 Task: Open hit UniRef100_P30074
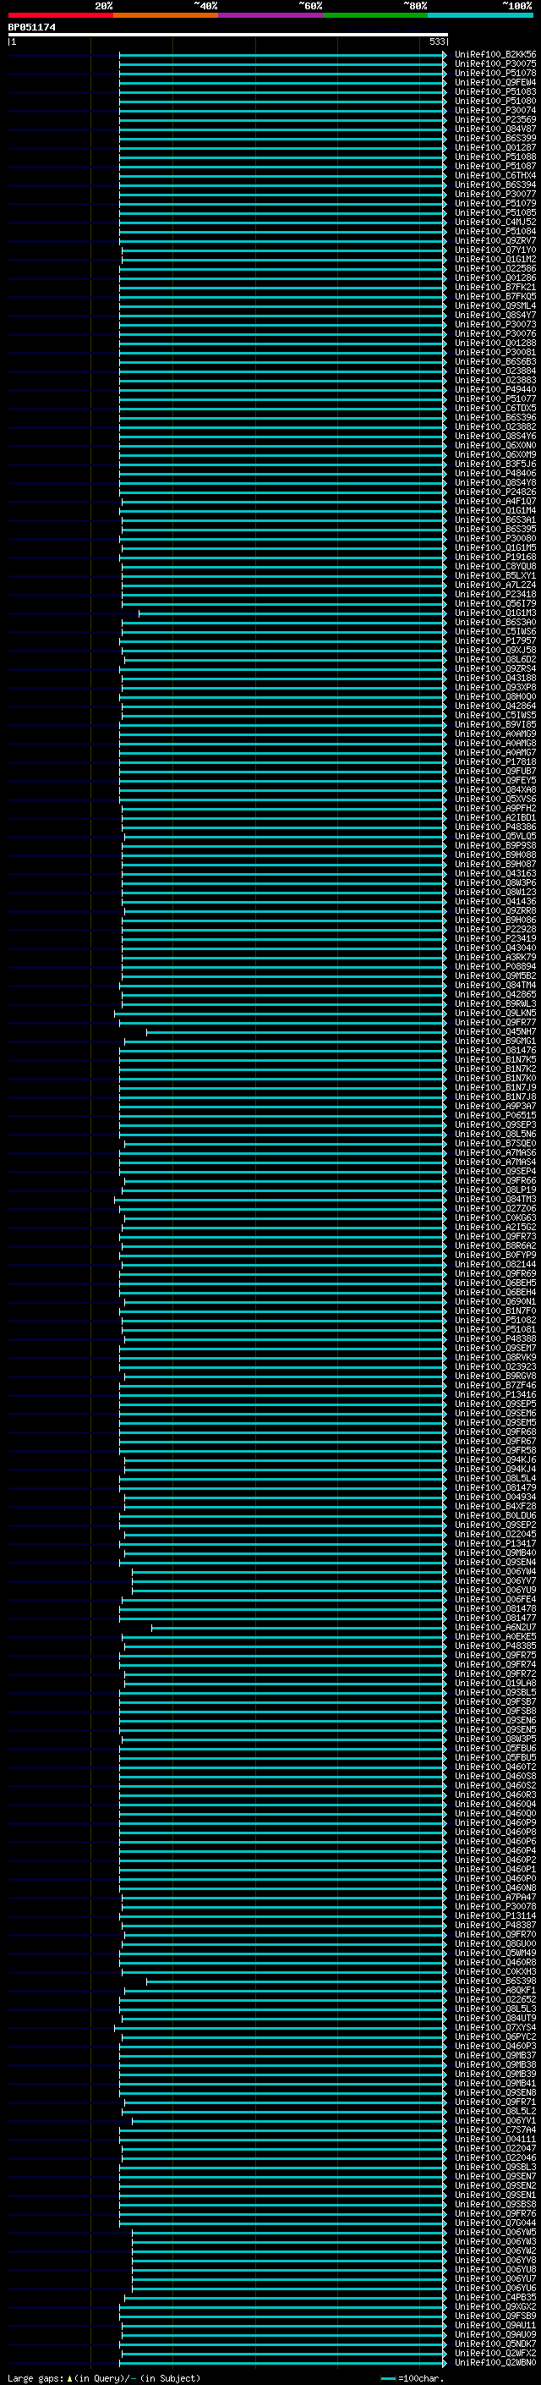pos(495,110)
